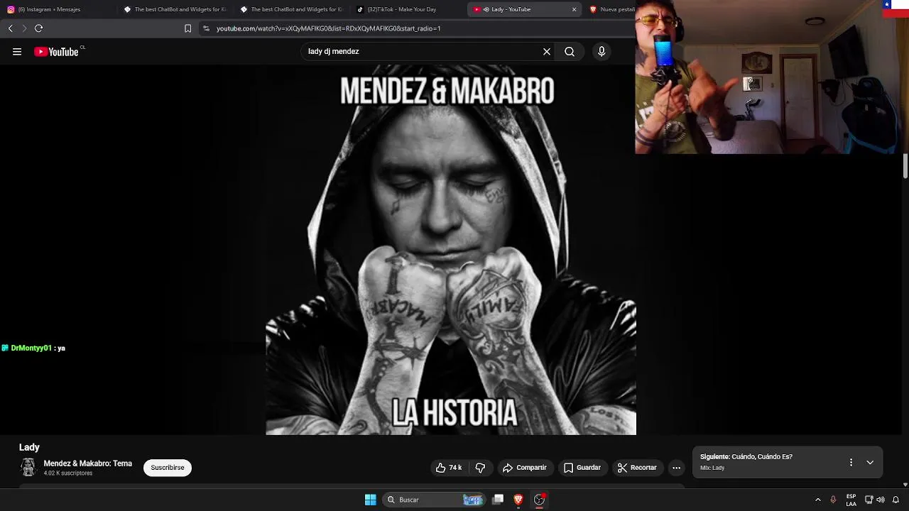Open Task View in the taskbar
The height and width of the screenshot is (511, 909).
(499, 500)
